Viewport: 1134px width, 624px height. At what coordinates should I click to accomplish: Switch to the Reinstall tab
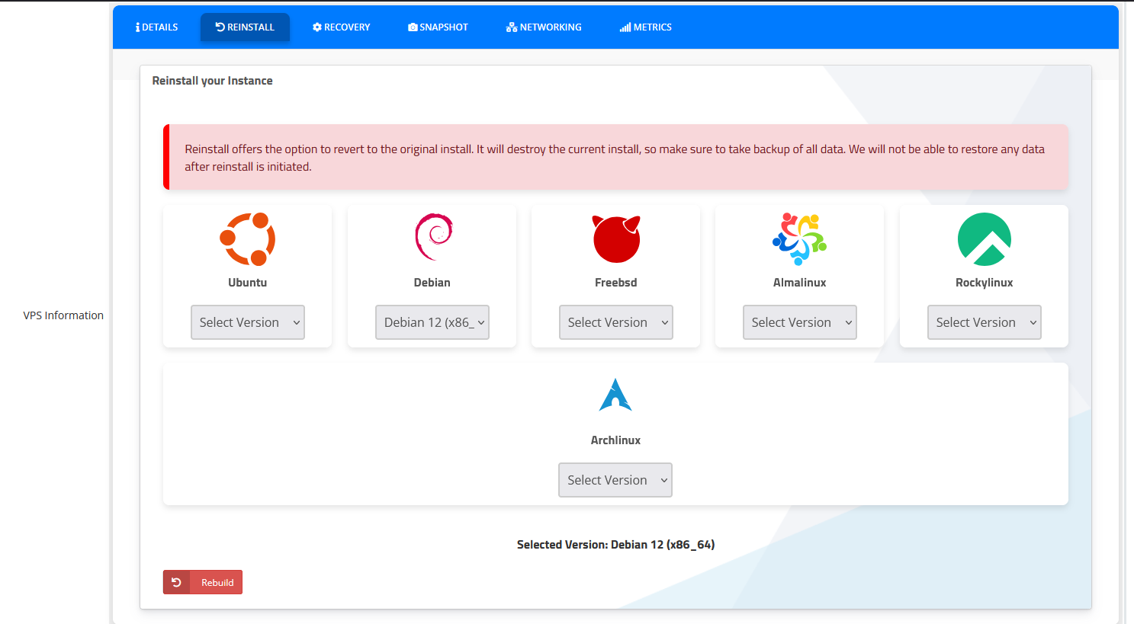click(x=245, y=27)
